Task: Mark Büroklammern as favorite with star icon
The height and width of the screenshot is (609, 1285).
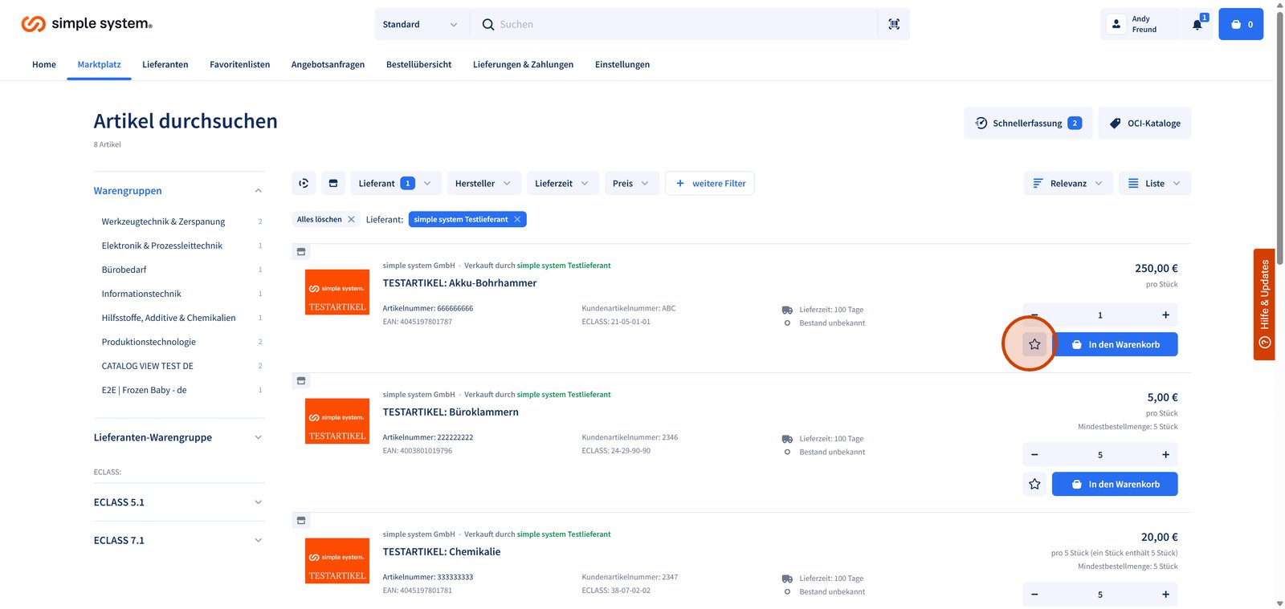Action: tap(1034, 484)
